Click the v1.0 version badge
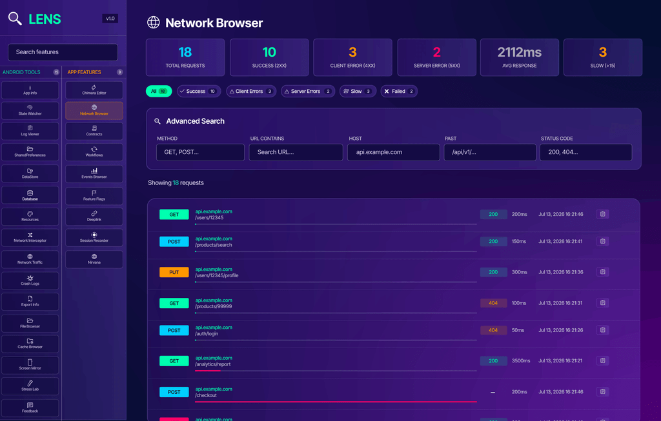Viewport: 661px width, 421px height. pos(110,19)
